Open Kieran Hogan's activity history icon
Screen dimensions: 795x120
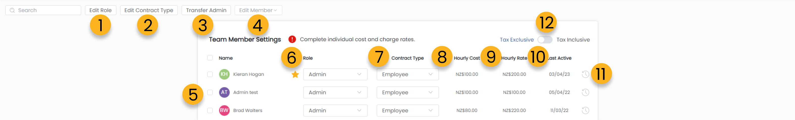click(x=585, y=74)
